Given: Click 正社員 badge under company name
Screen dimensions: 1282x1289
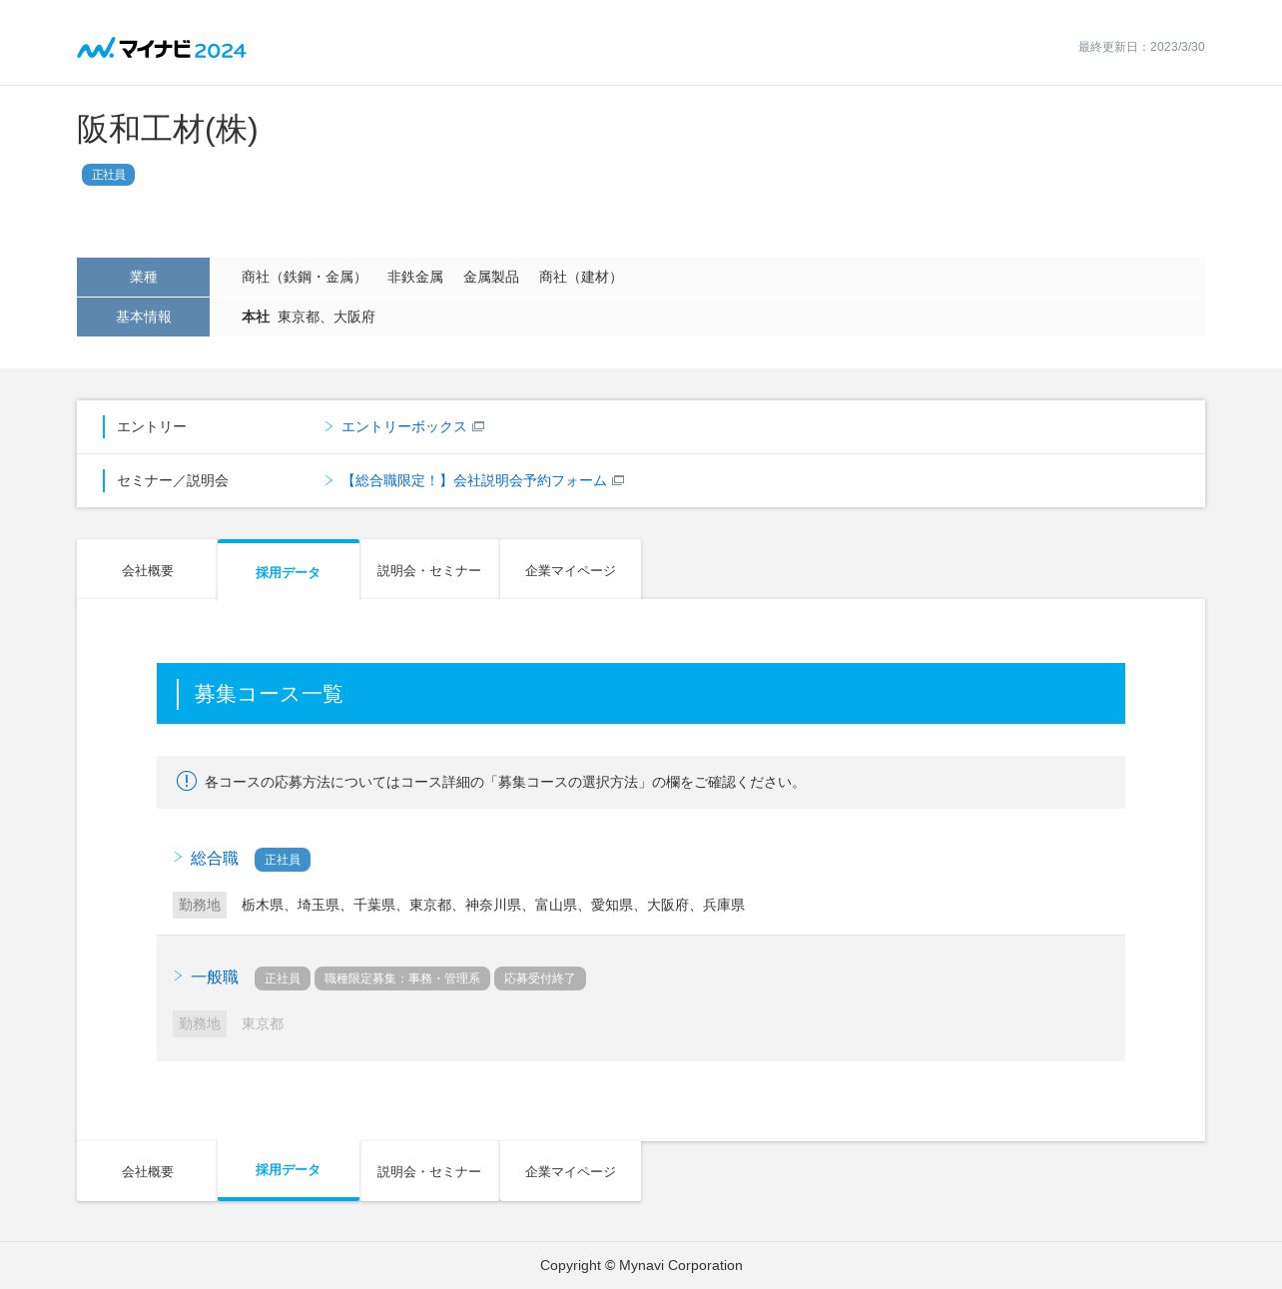Looking at the screenshot, I should pos(108,175).
